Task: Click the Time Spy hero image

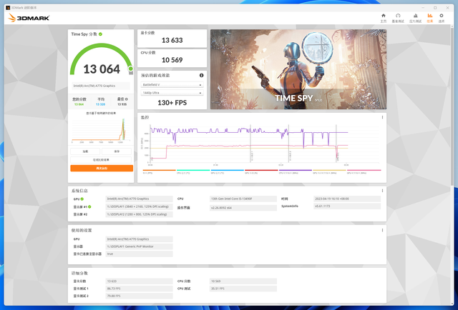Action: (x=298, y=69)
